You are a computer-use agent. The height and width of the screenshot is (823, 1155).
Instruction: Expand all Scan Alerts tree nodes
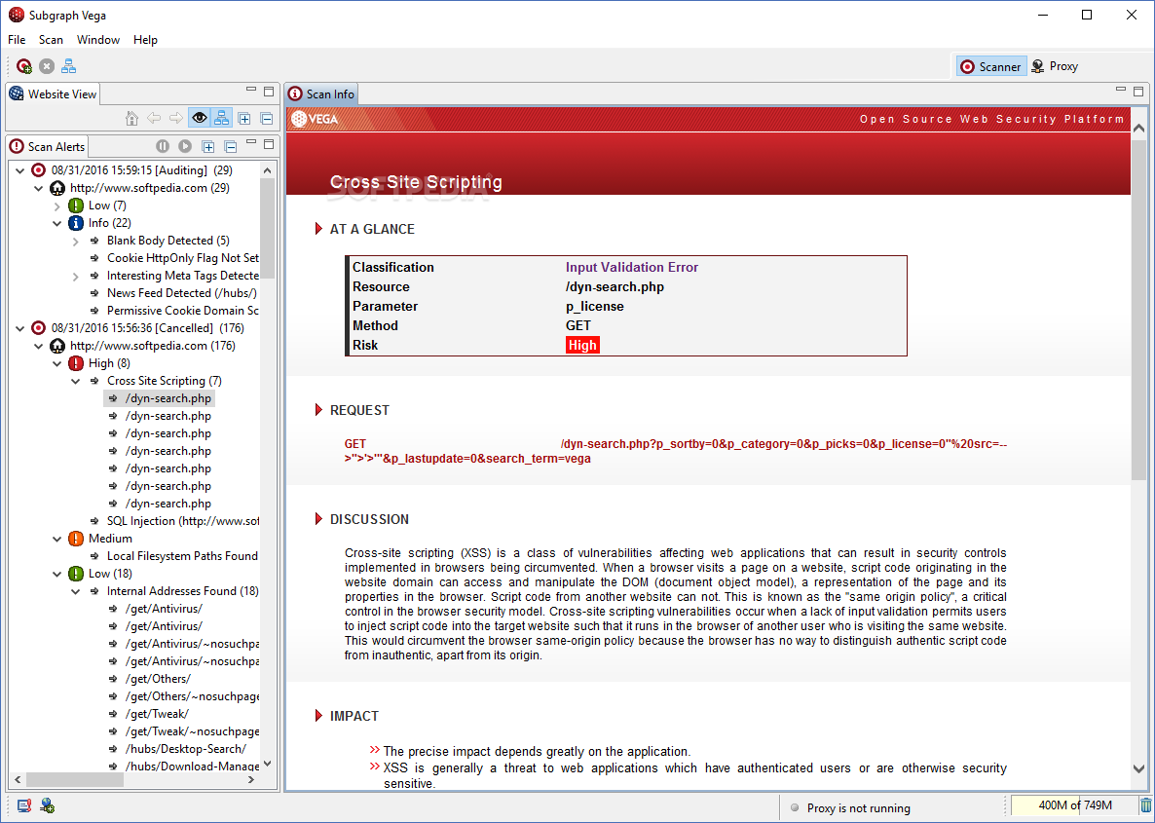click(208, 147)
